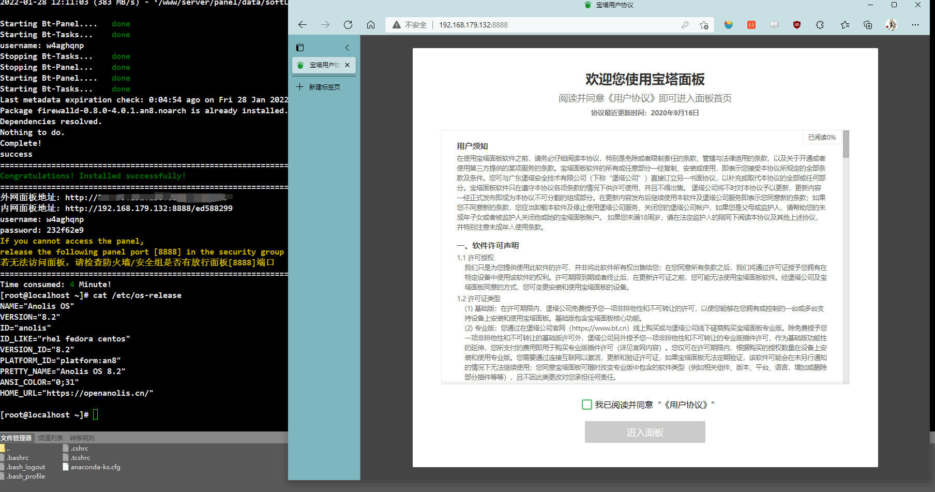Open the Favorites list
The image size is (935, 492).
click(x=845, y=25)
